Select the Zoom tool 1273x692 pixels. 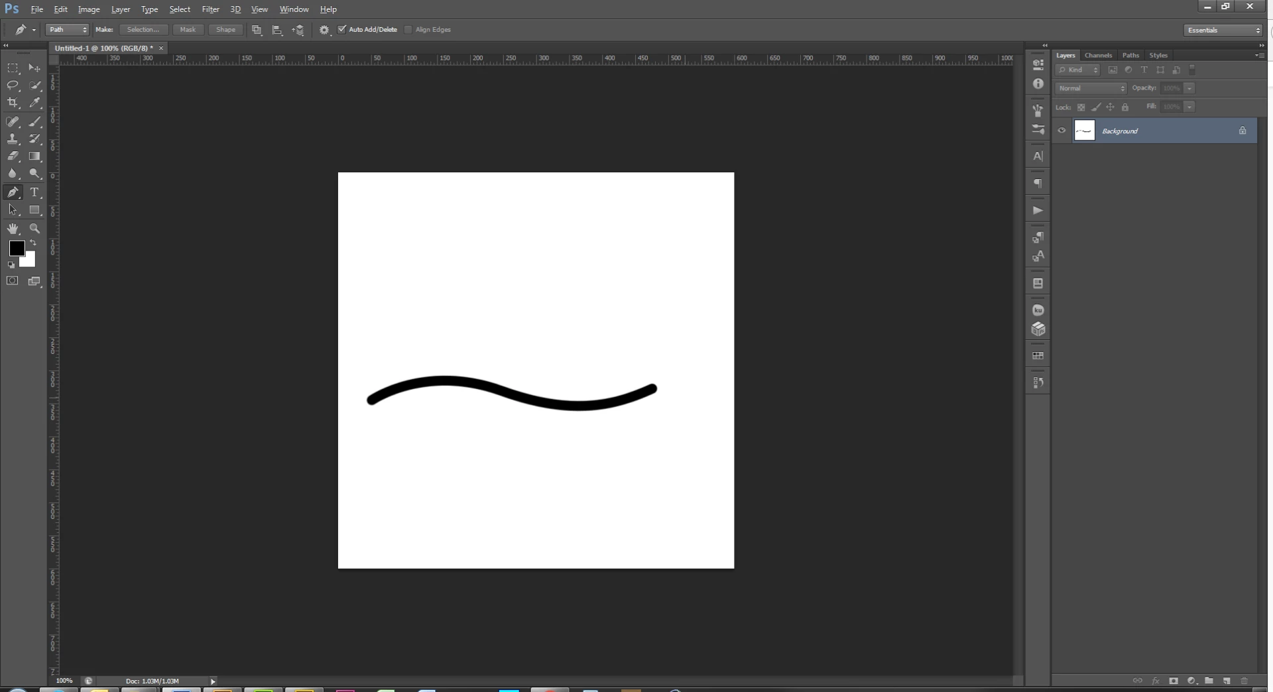click(34, 229)
